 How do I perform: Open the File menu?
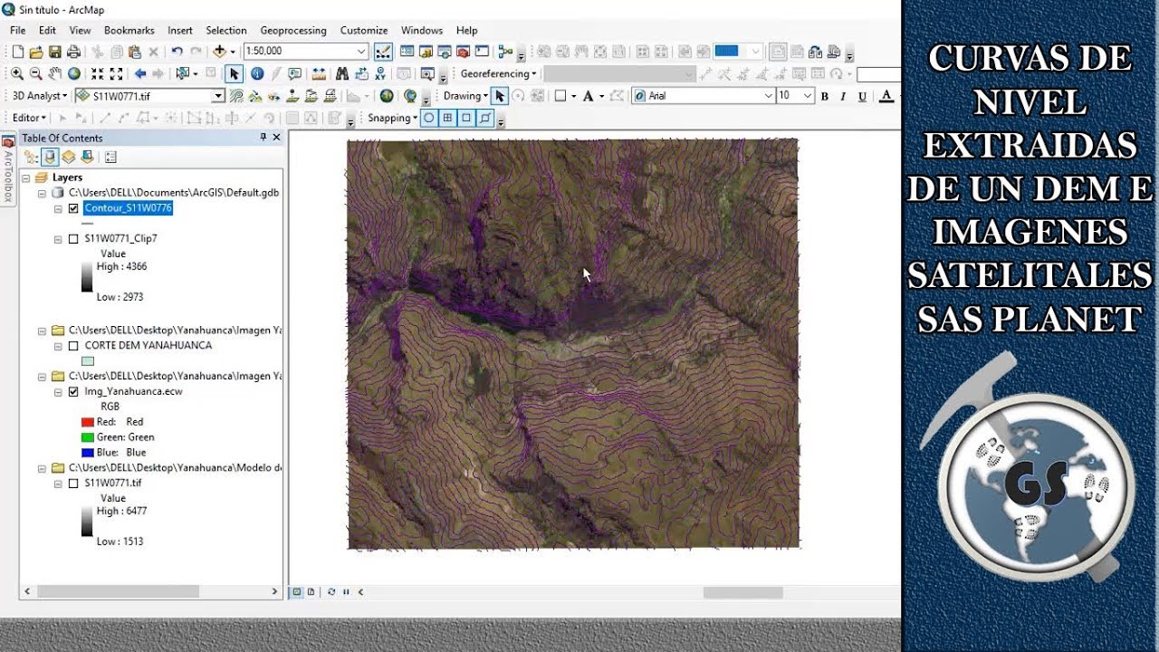(18, 30)
